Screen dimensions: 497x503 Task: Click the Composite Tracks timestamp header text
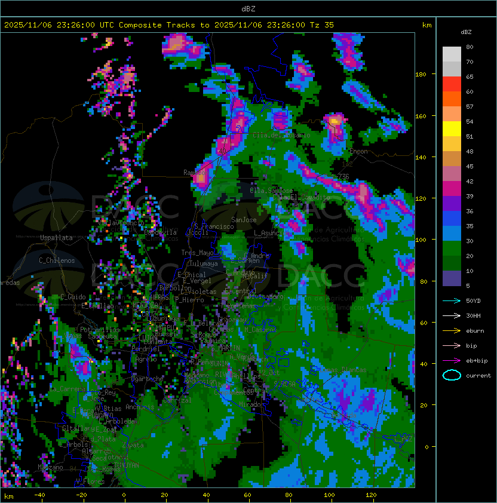169,25
